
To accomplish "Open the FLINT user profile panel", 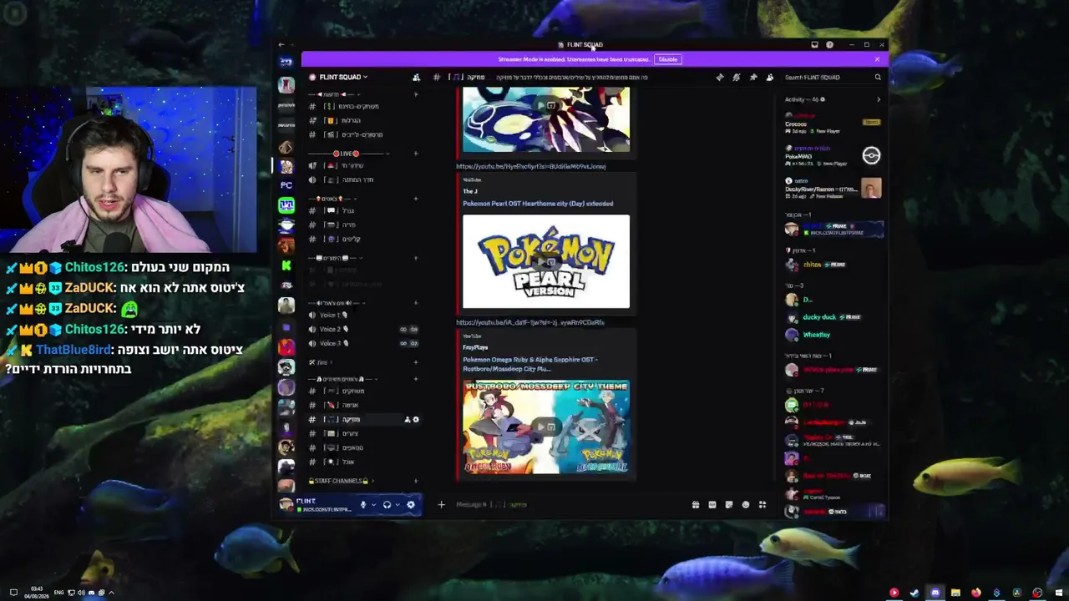I will pyautogui.click(x=317, y=505).
